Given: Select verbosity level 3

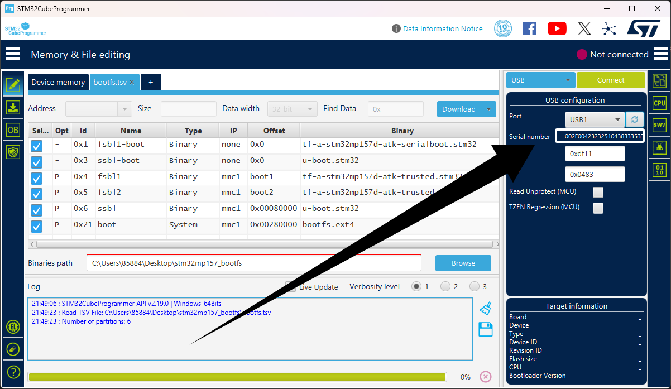Looking at the screenshot, I should point(475,286).
